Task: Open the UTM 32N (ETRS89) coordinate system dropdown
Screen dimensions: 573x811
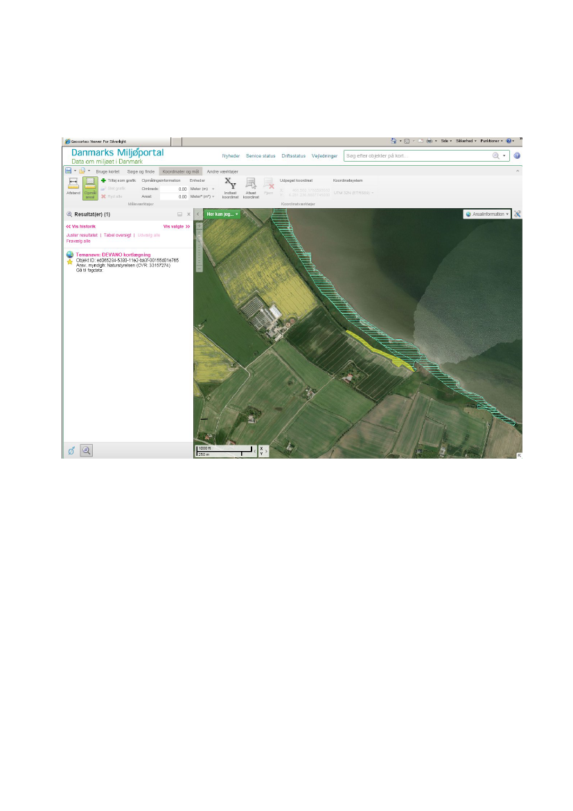Action: click(354, 193)
